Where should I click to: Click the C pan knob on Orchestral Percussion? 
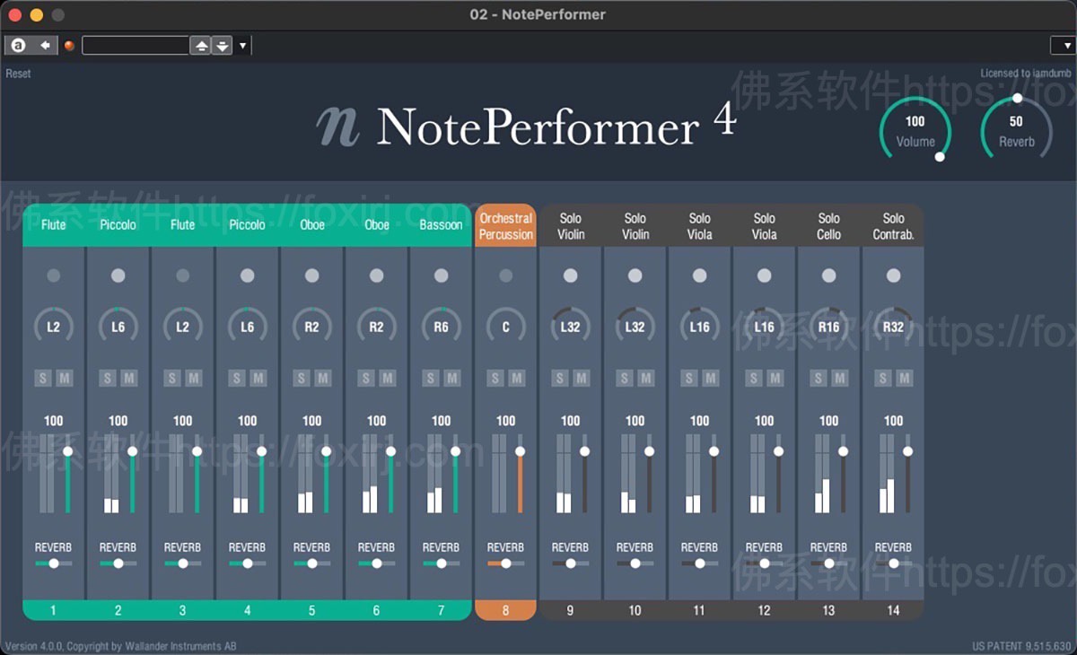(x=505, y=327)
